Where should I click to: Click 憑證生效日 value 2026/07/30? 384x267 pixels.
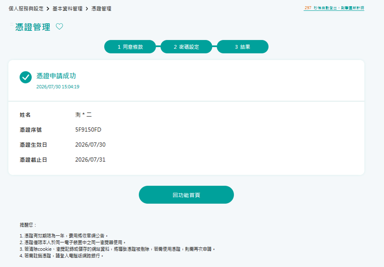point(90,145)
